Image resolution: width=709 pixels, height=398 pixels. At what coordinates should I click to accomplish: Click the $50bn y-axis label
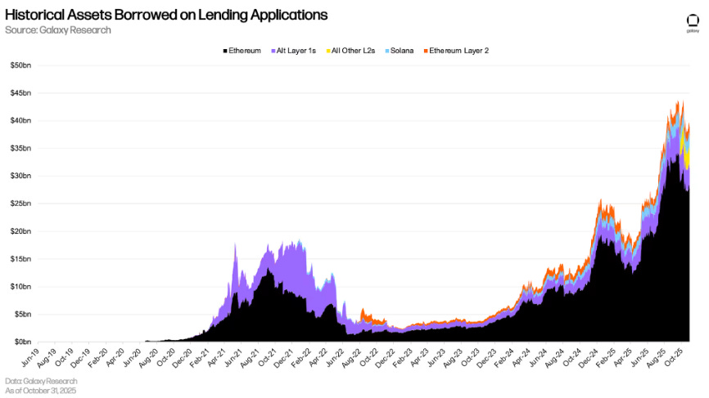coord(20,65)
